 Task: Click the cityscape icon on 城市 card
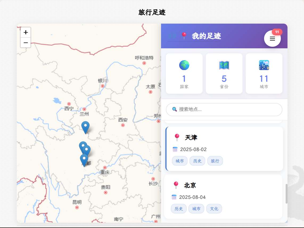point(264,65)
